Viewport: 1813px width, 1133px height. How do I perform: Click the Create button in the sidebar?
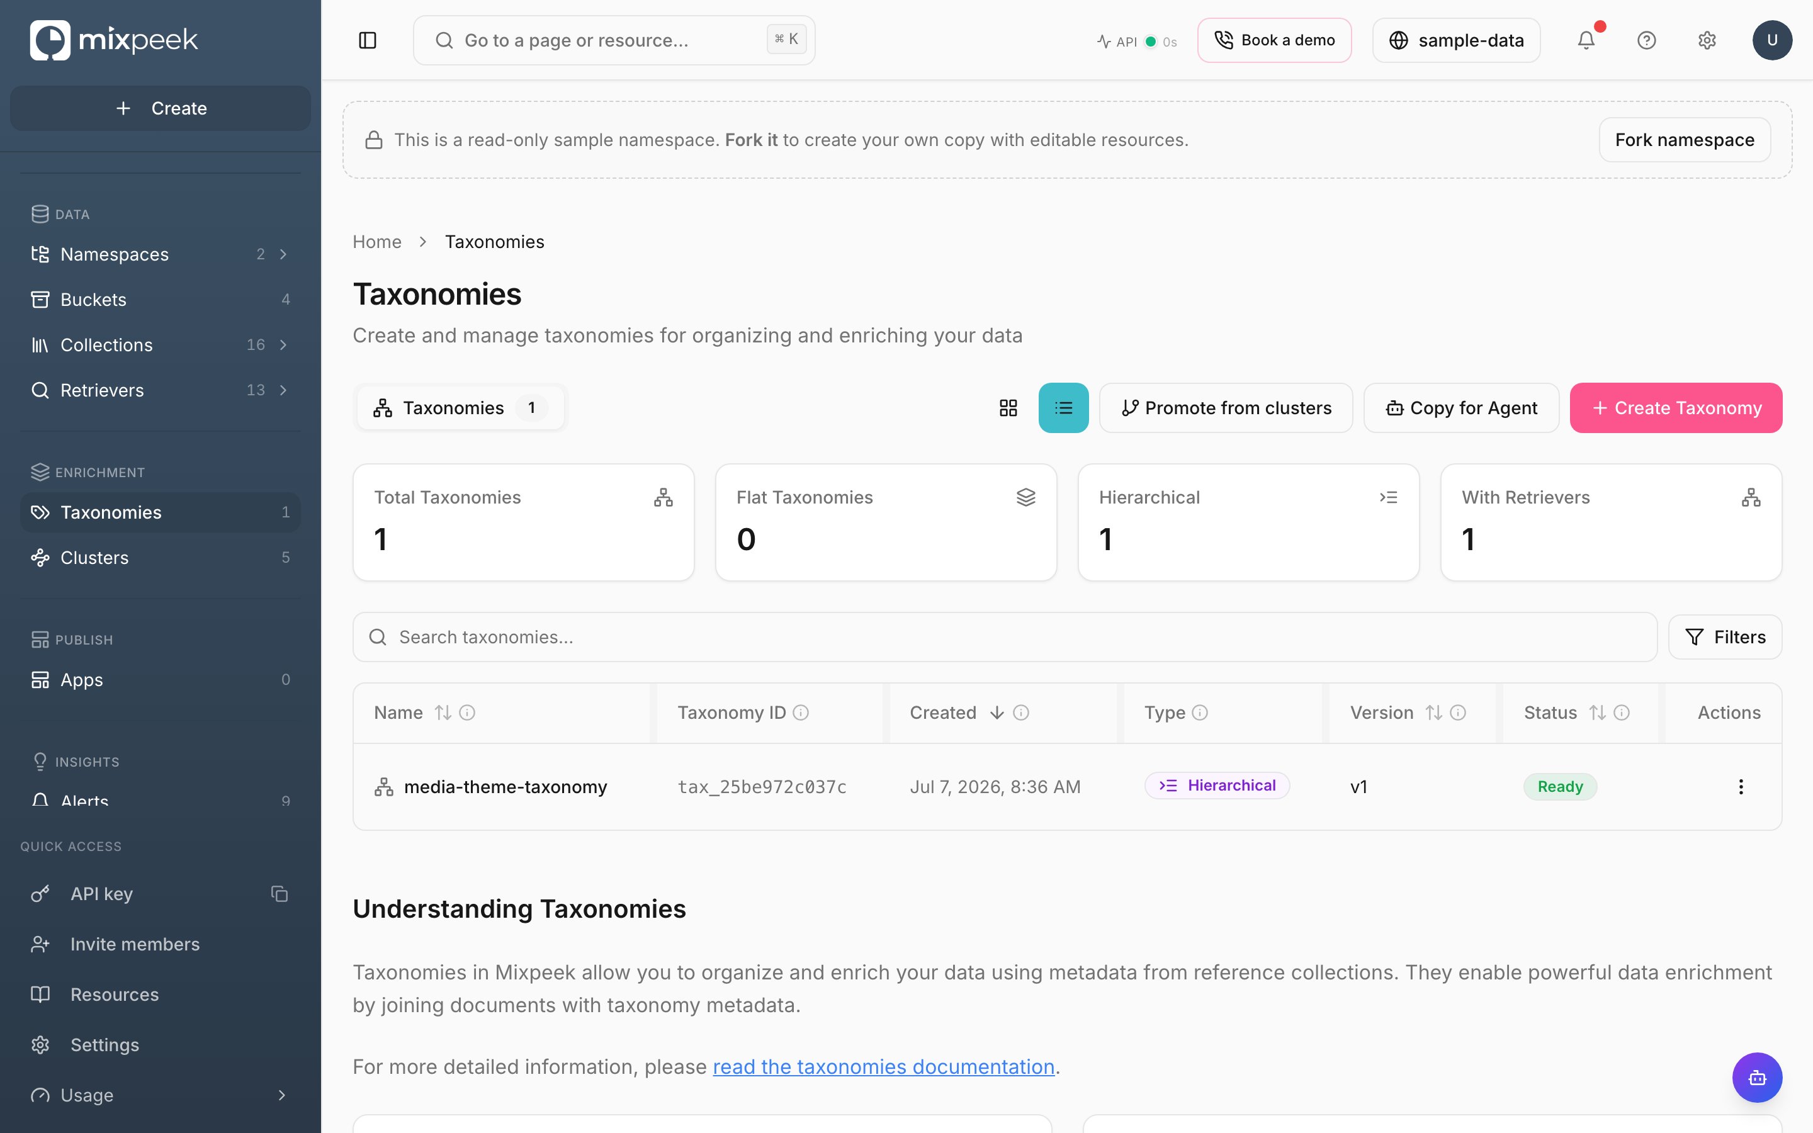tap(161, 108)
